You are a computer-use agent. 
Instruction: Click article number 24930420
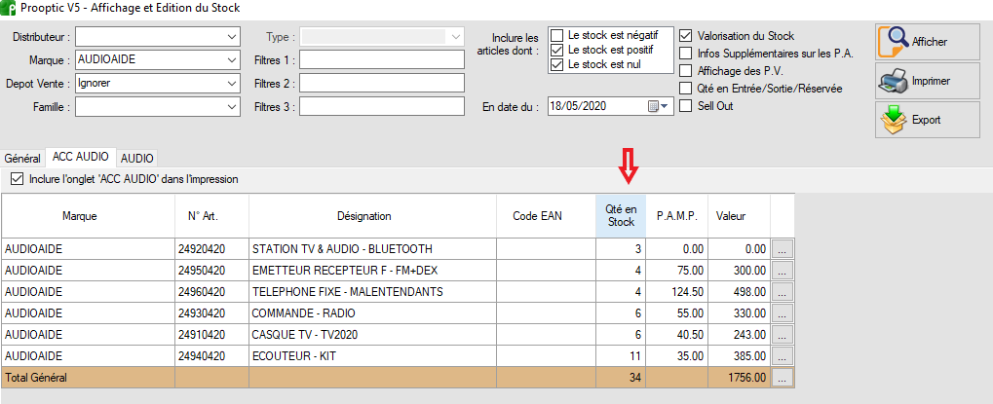(202, 313)
